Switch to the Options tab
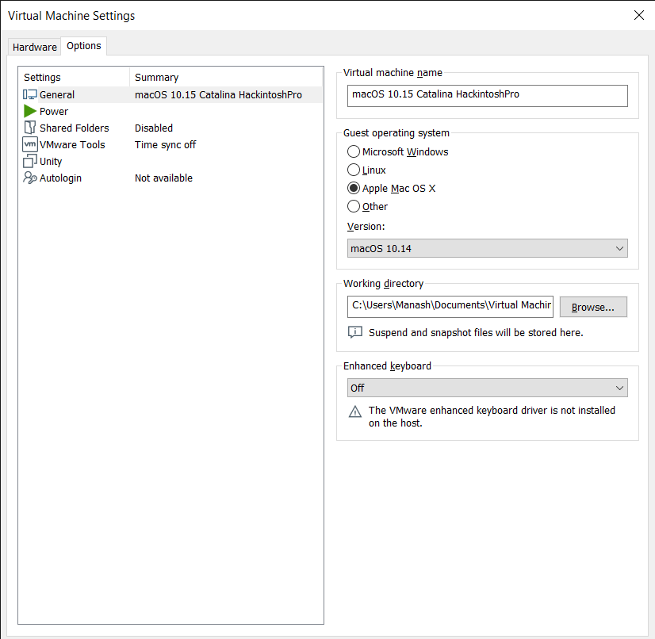Image resolution: width=655 pixels, height=639 pixels. click(84, 46)
